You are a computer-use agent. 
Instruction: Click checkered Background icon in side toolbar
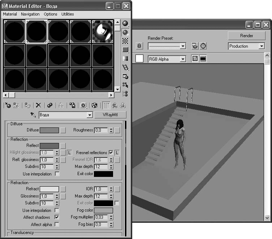coord(125,40)
